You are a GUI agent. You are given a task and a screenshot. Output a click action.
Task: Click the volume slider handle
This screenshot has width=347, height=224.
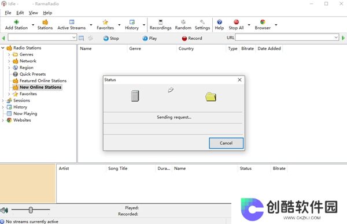pyautogui.click(x=31, y=210)
